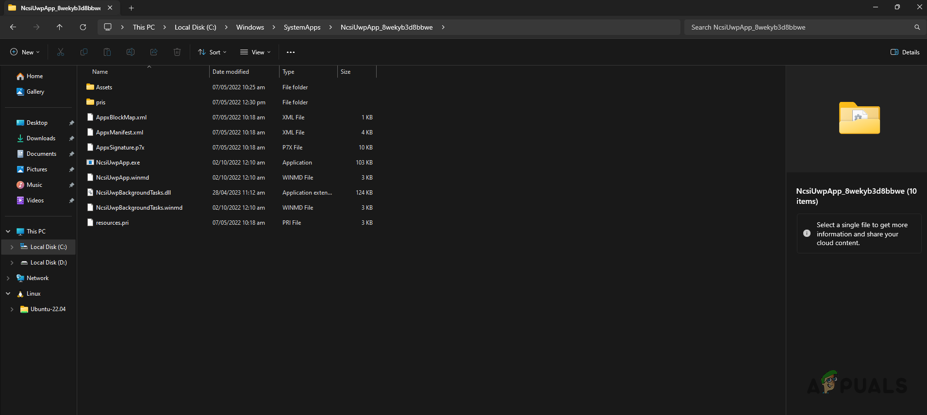Unpin Downloads using its pin icon
The height and width of the screenshot is (415, 927).
[72, 138]
